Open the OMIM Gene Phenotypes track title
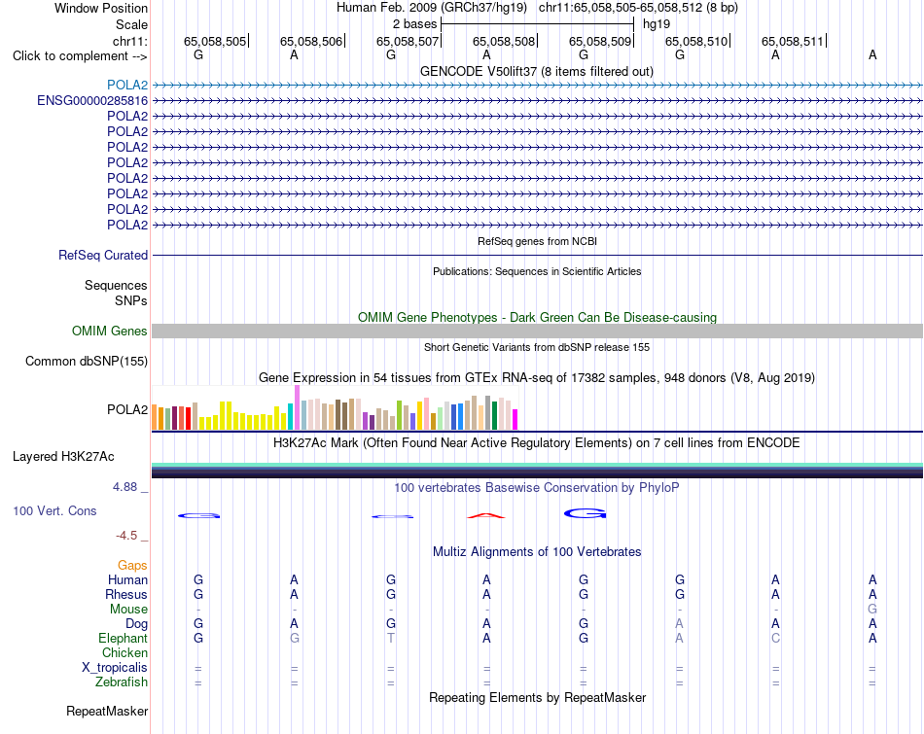 pos(538,317)
